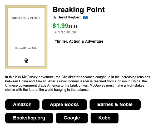This screenshot has height=130, width=158.
Task: Click the Kirk McGarvey book description paragraph
Action: (x=78, y=83)
